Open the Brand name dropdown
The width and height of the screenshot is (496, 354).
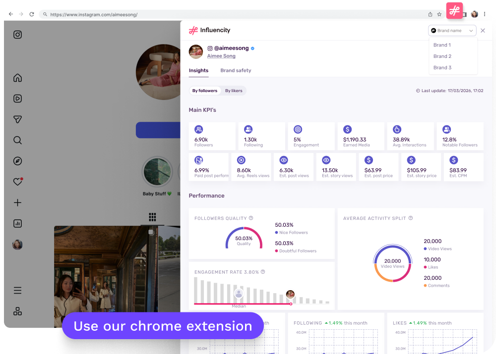coord(452,31)
